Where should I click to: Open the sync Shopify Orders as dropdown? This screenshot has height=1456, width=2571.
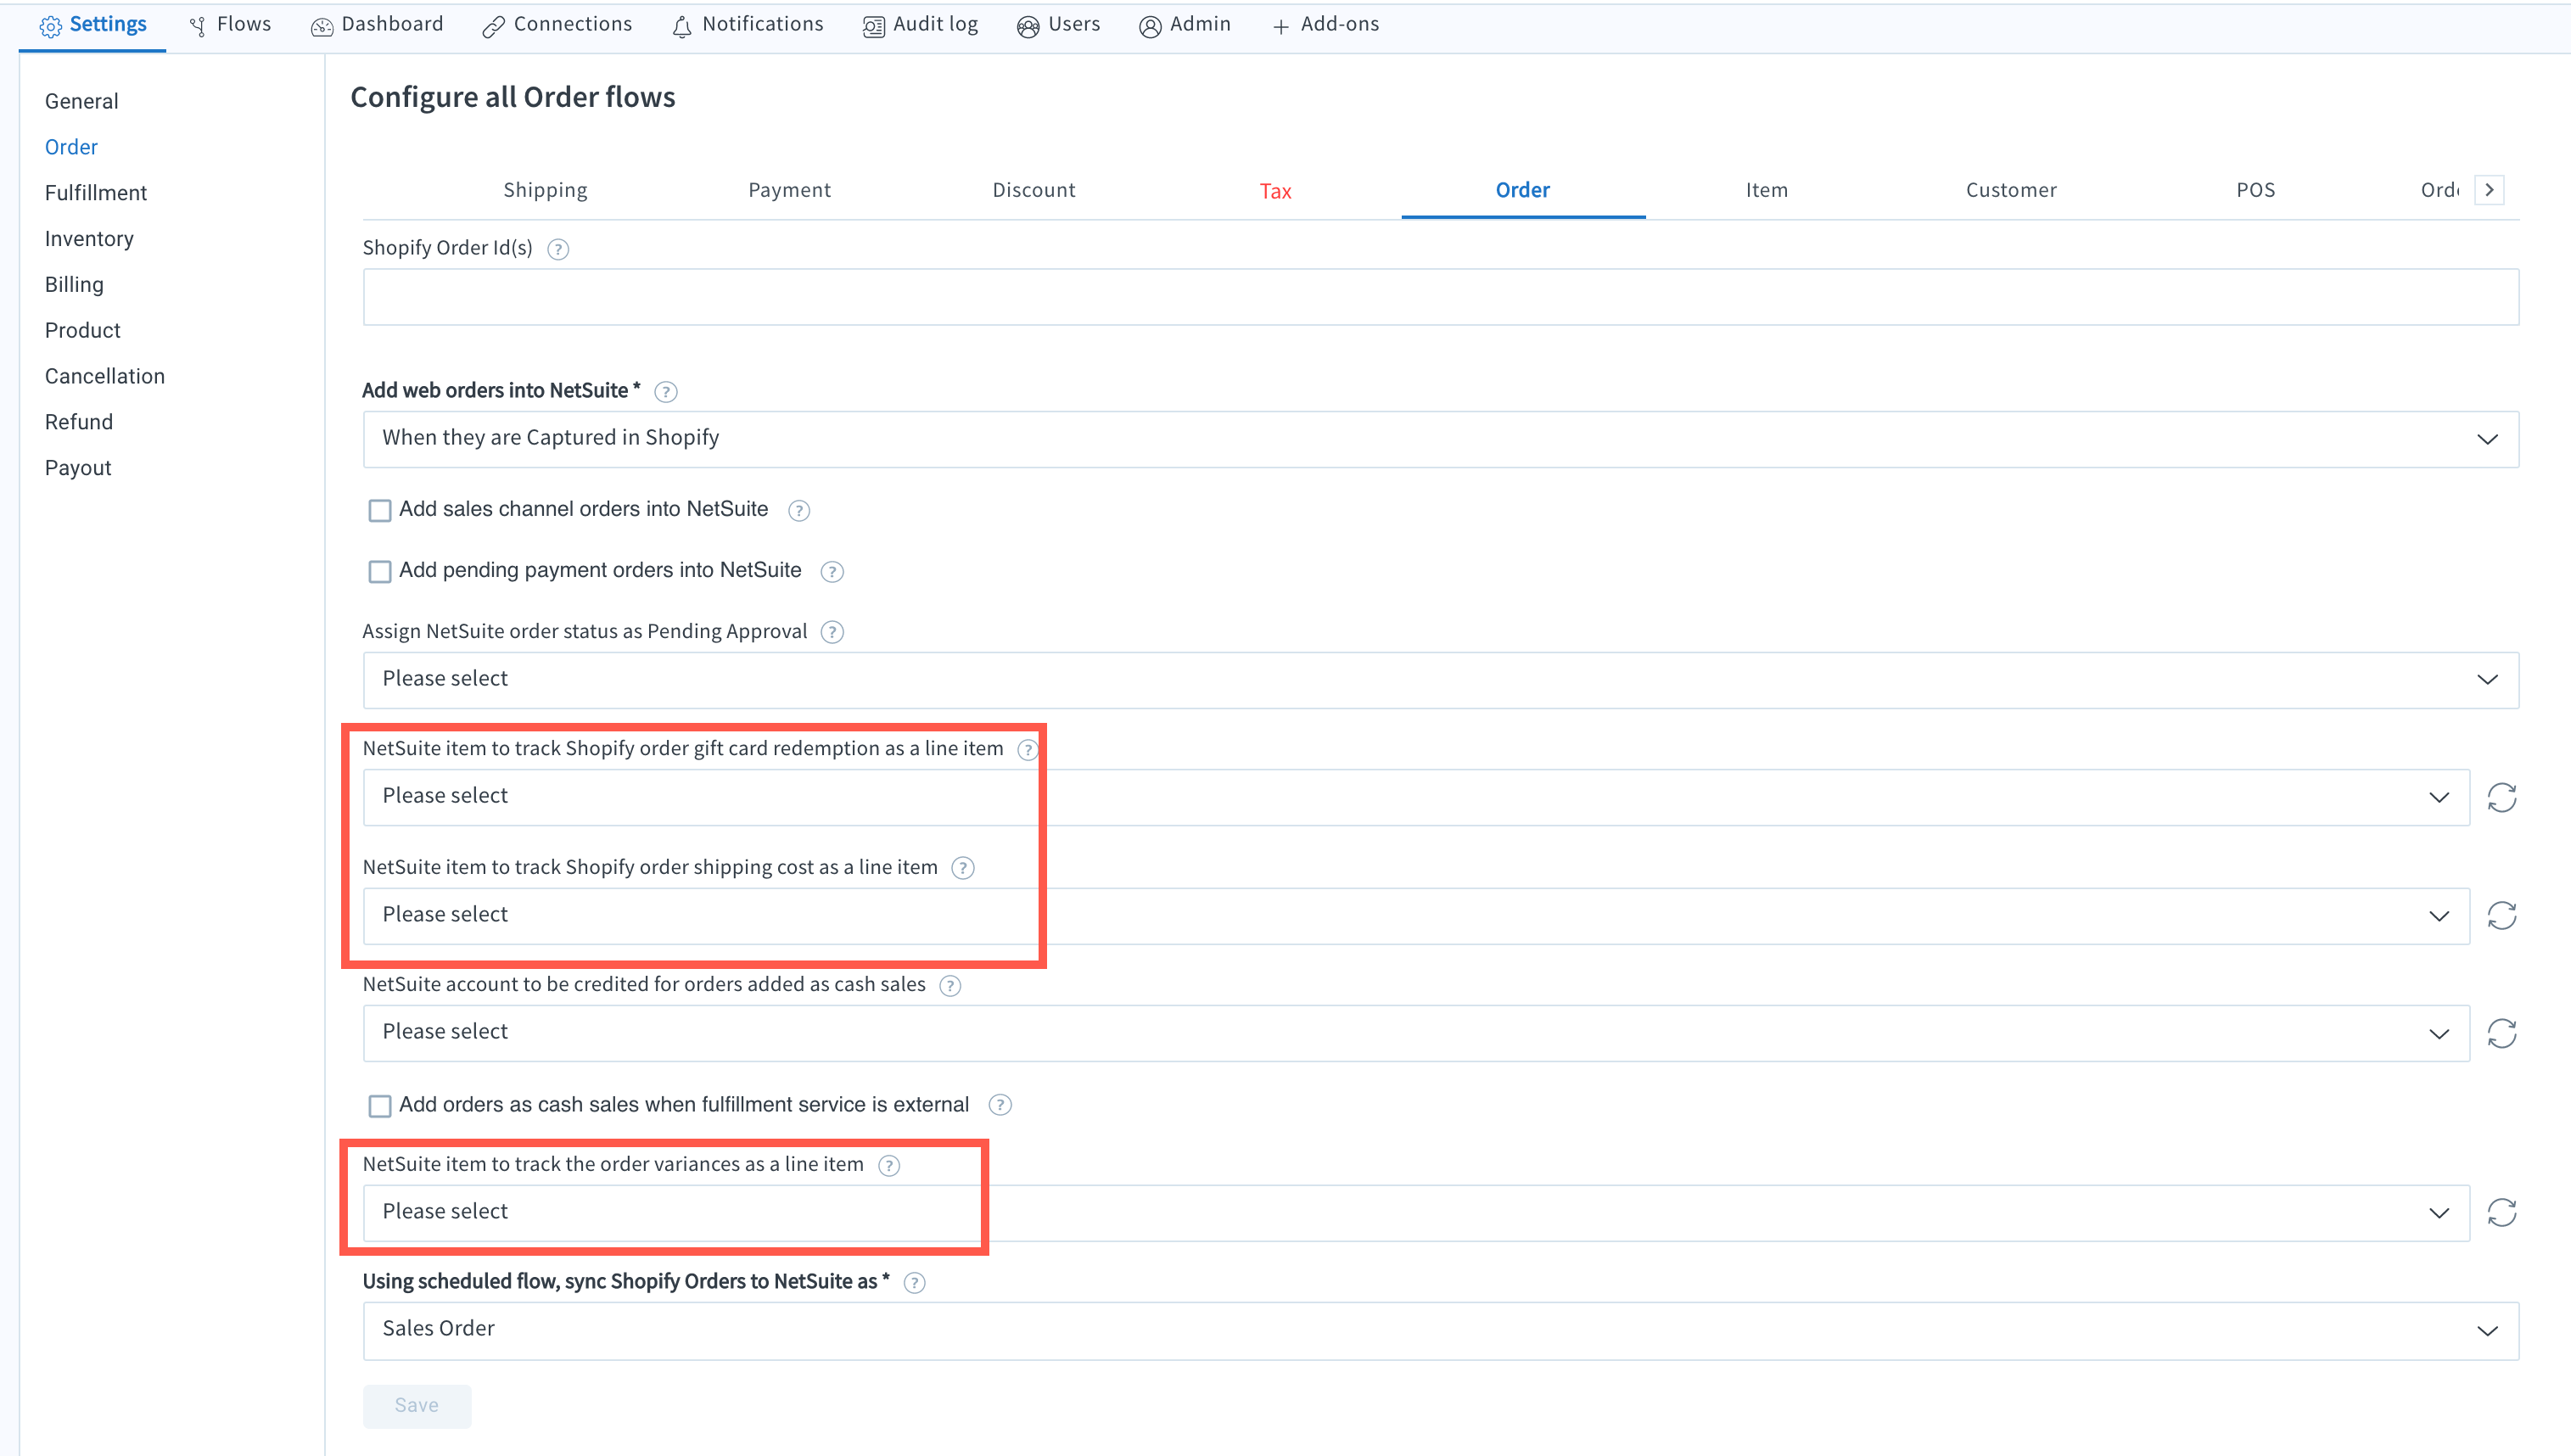[1440, 1329]
